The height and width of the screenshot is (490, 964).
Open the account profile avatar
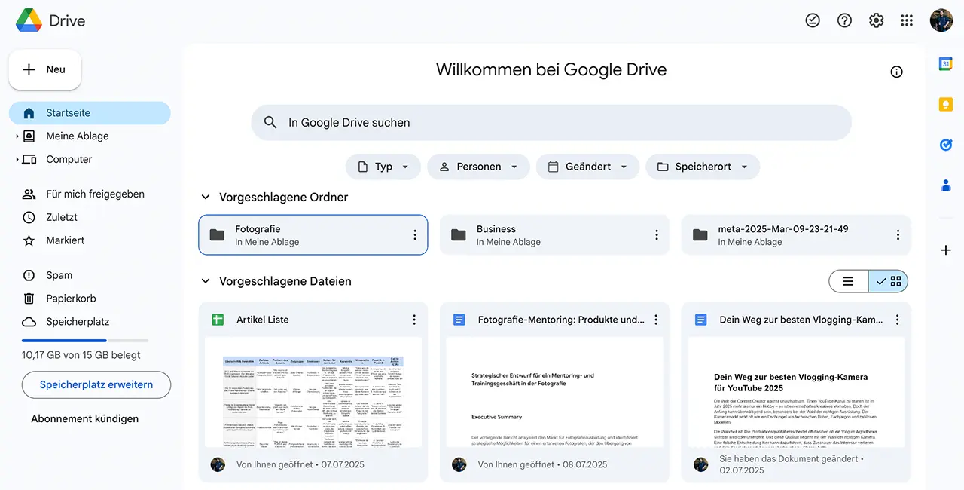941,20
